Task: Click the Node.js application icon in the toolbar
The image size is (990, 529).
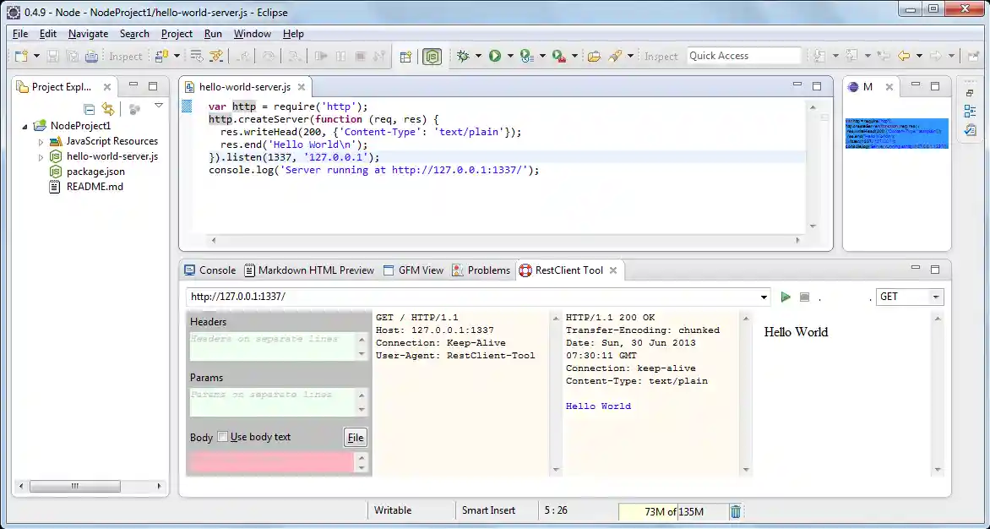Action: tap(432, 56)
